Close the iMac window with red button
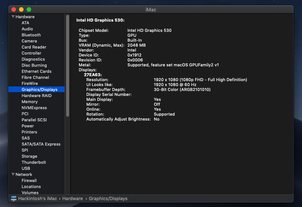Image resolution: width=302 pixels, height=207 pixels. (14, 9)
